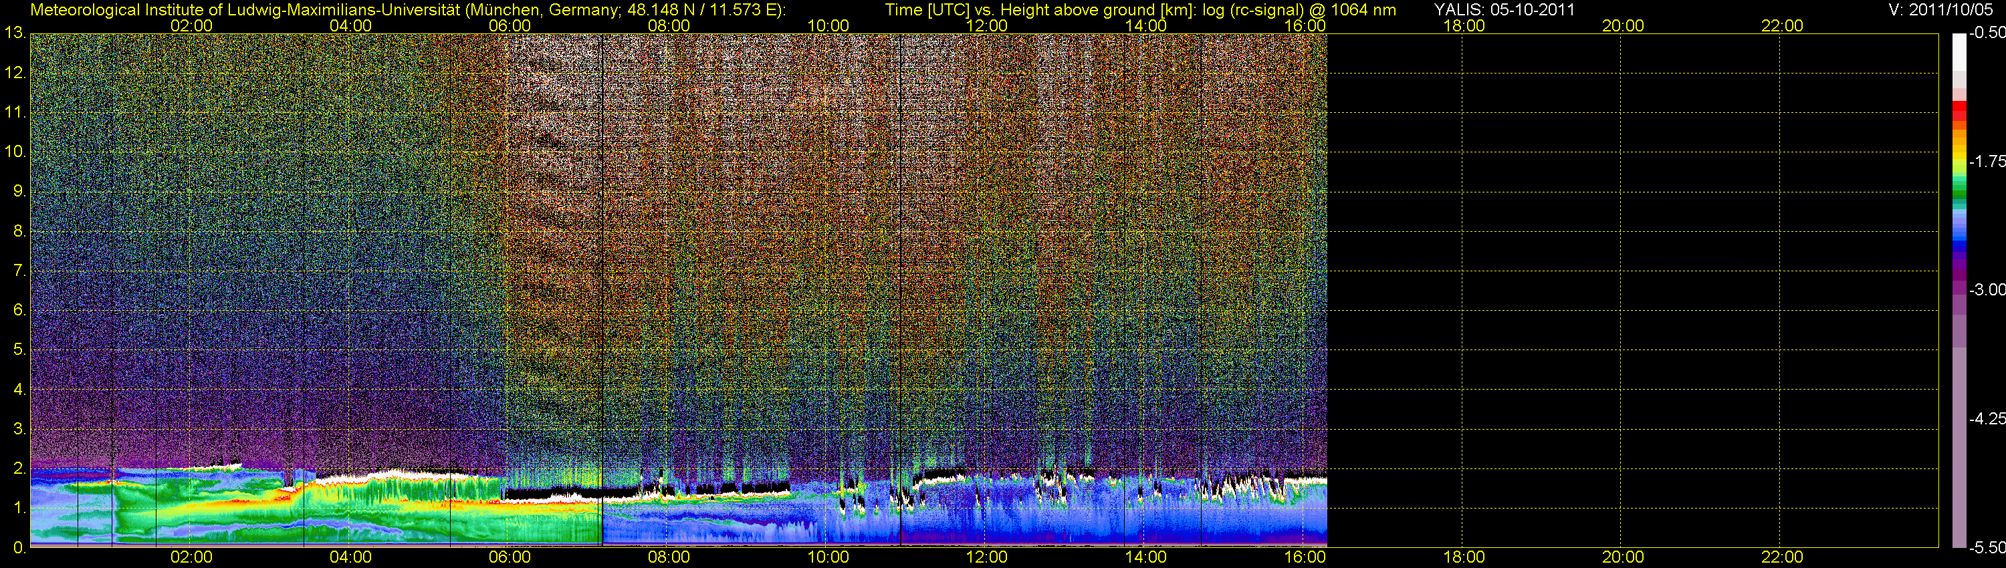Click the 10 km height axis label
The image size is (2006, 568).
click(15, 152)
